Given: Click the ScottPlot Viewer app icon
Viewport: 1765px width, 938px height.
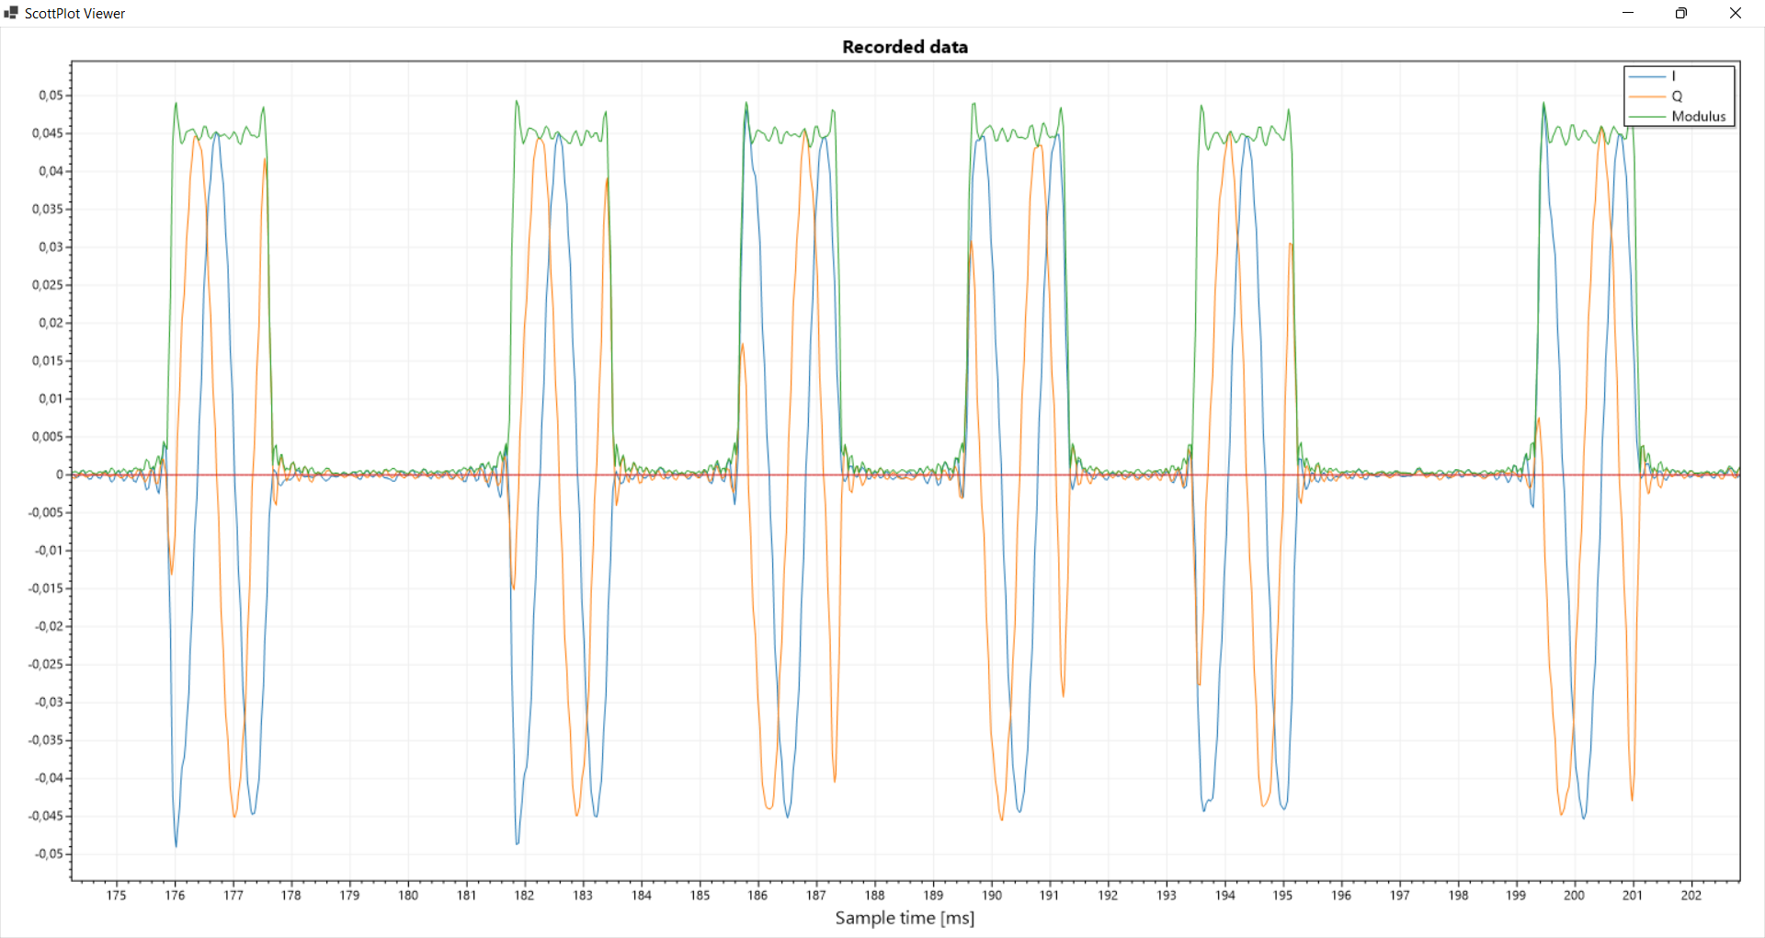Looking at the screenshot, I should point(11,13).
